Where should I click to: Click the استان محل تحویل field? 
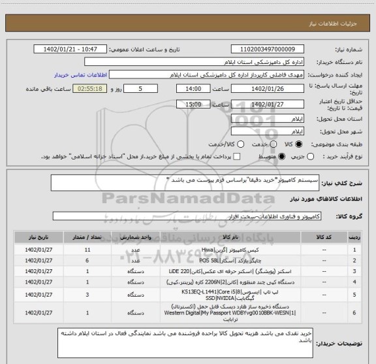click(x=268, y=119)
